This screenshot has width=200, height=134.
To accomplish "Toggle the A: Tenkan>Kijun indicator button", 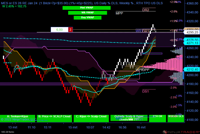I will pos(18,118).
